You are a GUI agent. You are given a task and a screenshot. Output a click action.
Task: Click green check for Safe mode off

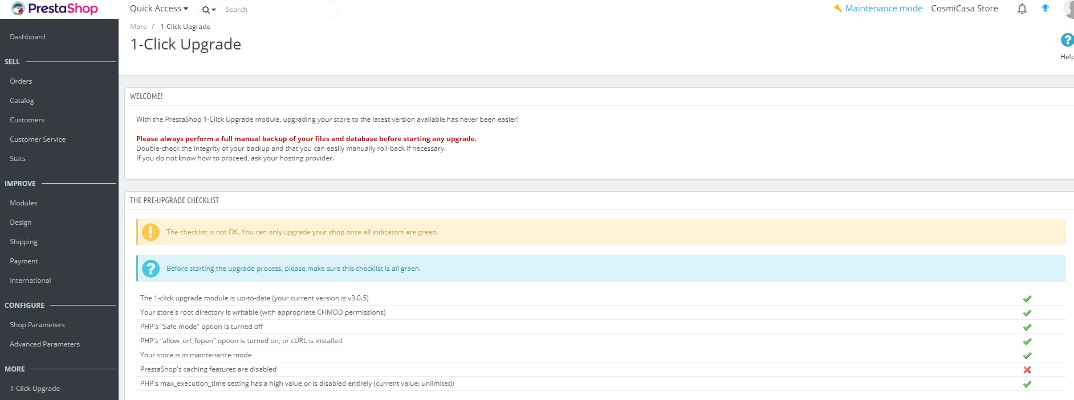coord(1027,327)
